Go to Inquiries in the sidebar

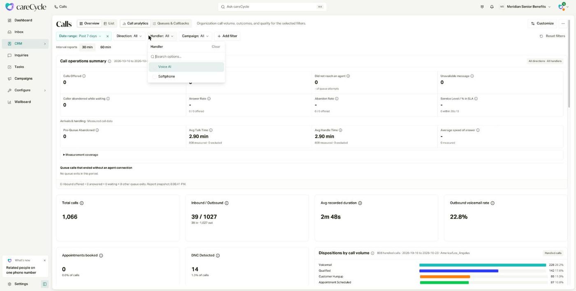click(25, 55)
